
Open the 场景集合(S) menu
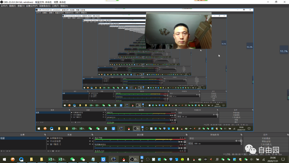45,6
